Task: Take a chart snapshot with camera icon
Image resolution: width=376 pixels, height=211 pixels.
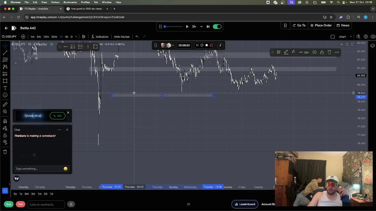Action: (x=373, y=37)
